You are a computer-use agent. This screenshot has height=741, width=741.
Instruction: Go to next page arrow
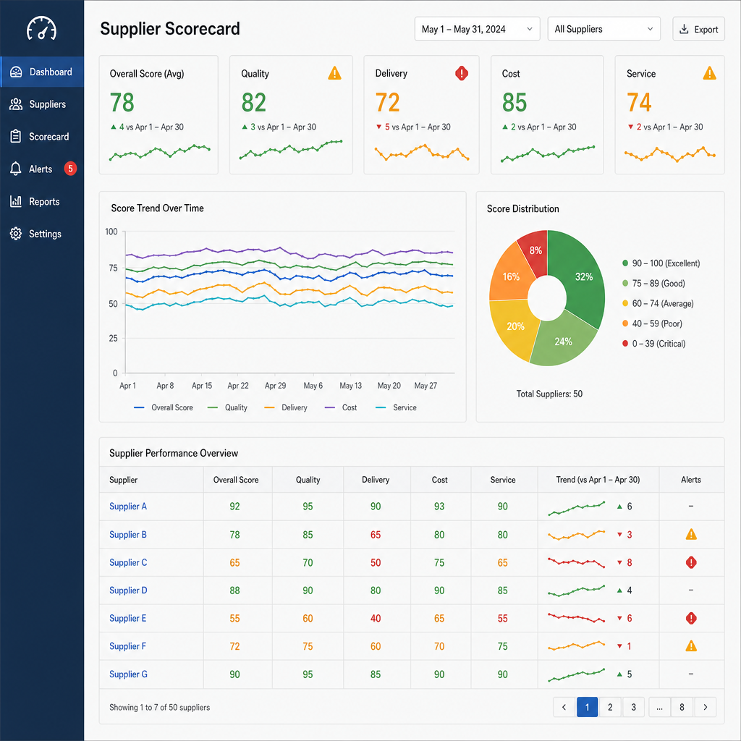pyautogui.click(x=705, y=707)
